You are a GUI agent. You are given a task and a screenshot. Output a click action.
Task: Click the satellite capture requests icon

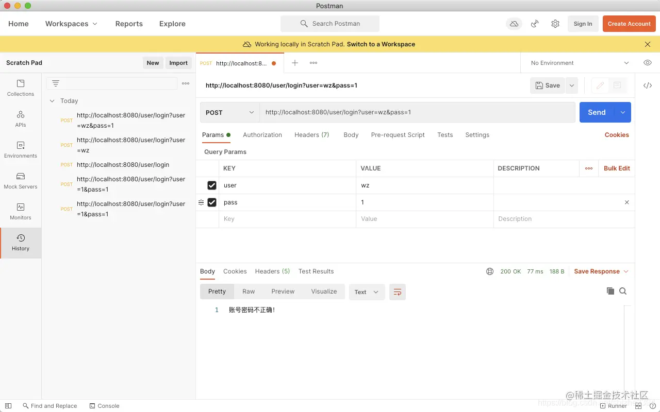coord(535,24)
